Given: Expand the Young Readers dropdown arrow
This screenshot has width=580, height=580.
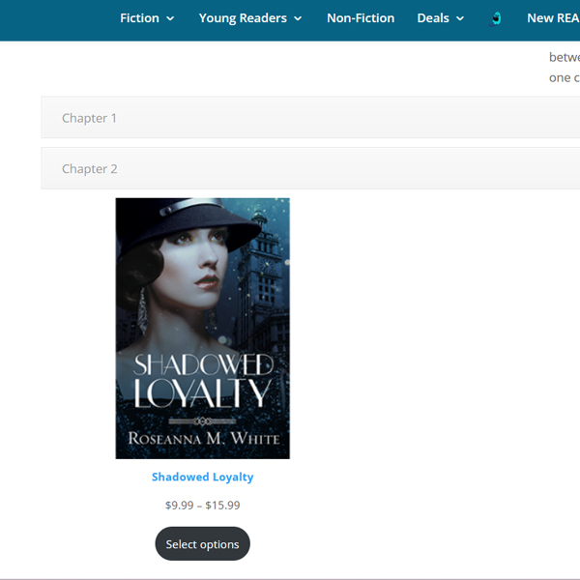Looking at the screenshot, I should [298, 18].
